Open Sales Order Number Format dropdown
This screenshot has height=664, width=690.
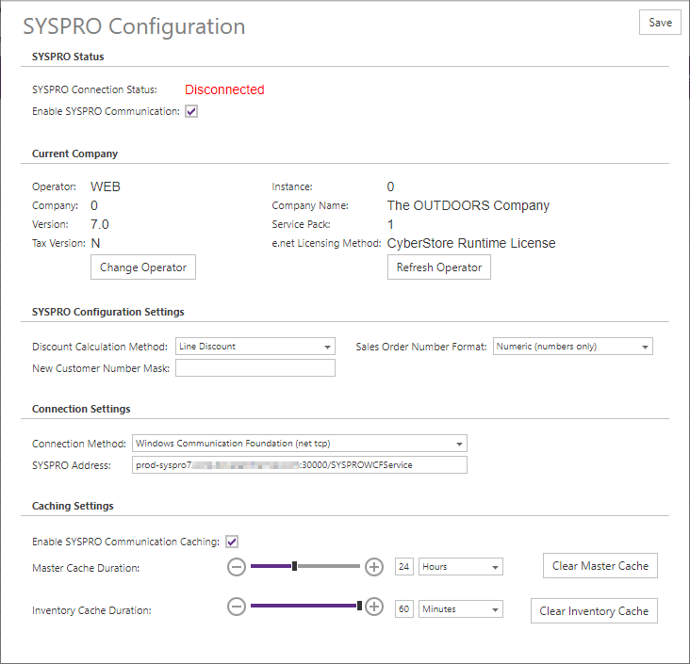[x=572, y=347]
